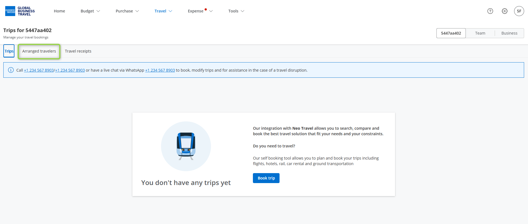Image resolution: width=528 pixels, height=224 pixels.
Task: Click the WhatsApp phone number link
Action: pyautogui.click(x=160, y=70)
